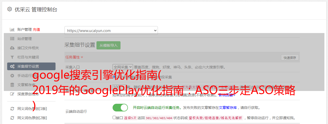Image resolution: width=328 pixels, height=124 pixels.
Task: Click the cogs icon for 采集细节设置
Action: [x=12, y=66]
